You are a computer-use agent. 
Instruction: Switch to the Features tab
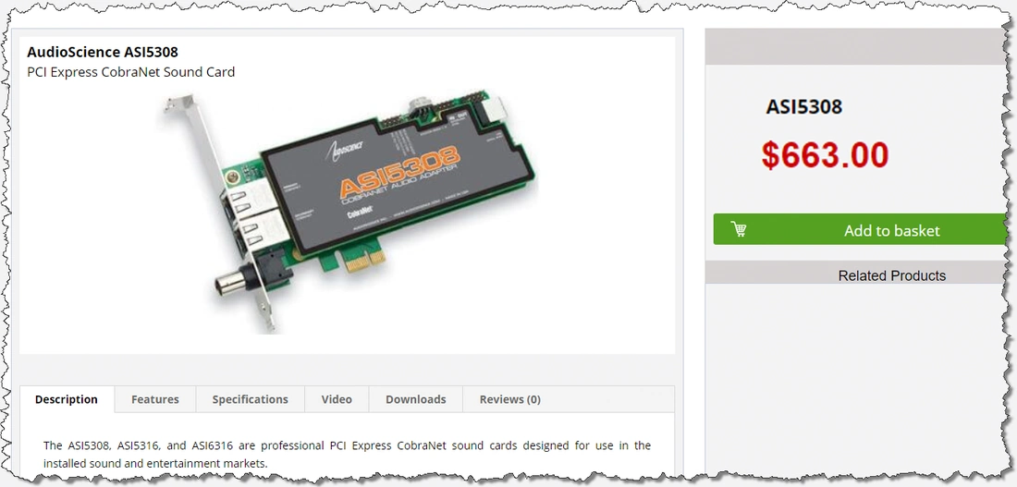pyautogui.click(x=155, y=399)
